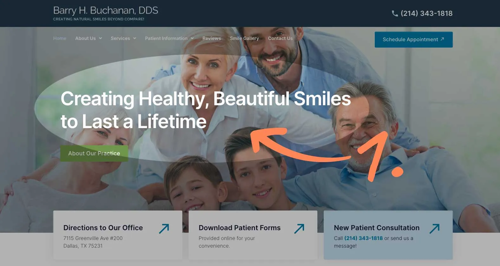Viewport: 500px width, 266px height.
Task: Open the New Patient Consultation heading
Action: [x=377, y=228]
